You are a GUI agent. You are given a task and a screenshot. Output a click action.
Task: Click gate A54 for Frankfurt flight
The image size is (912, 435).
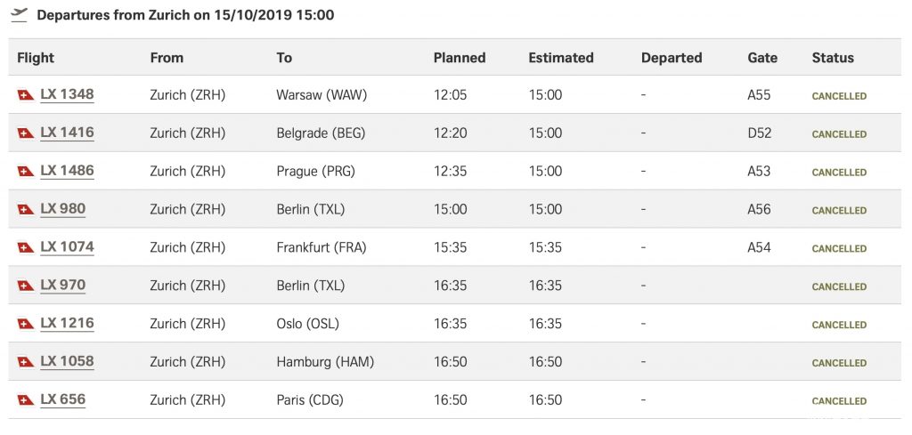pos(759,247)
